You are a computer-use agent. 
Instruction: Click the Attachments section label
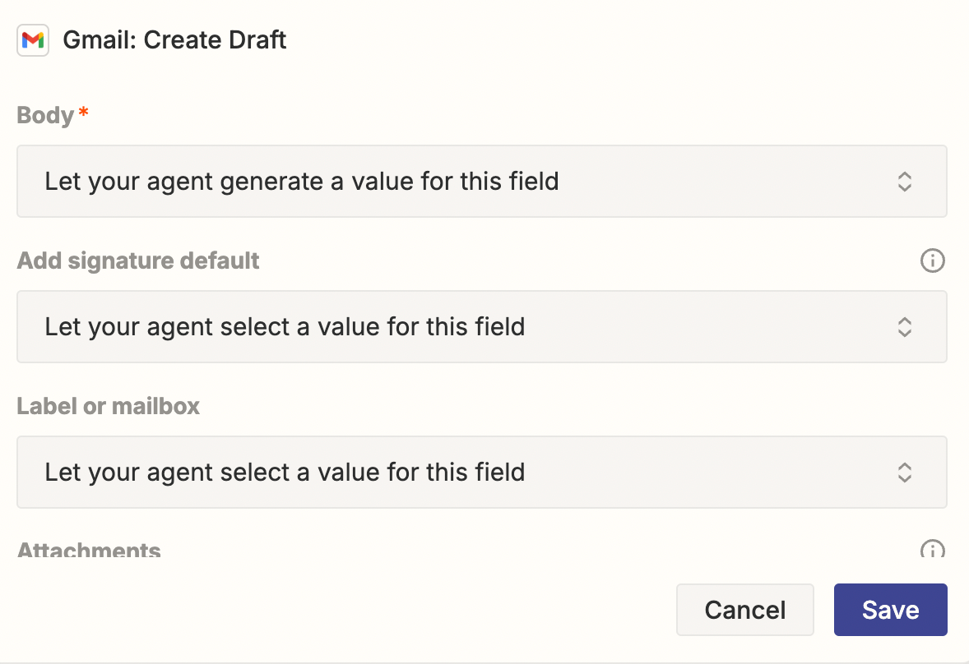coord(89,549)
